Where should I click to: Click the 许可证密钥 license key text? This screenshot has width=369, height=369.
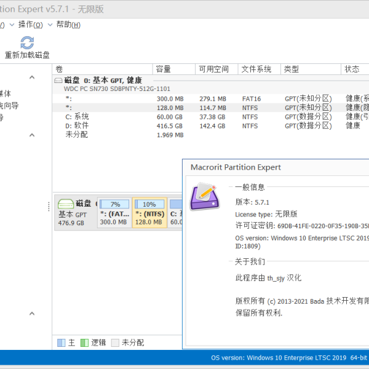[302, 226]
